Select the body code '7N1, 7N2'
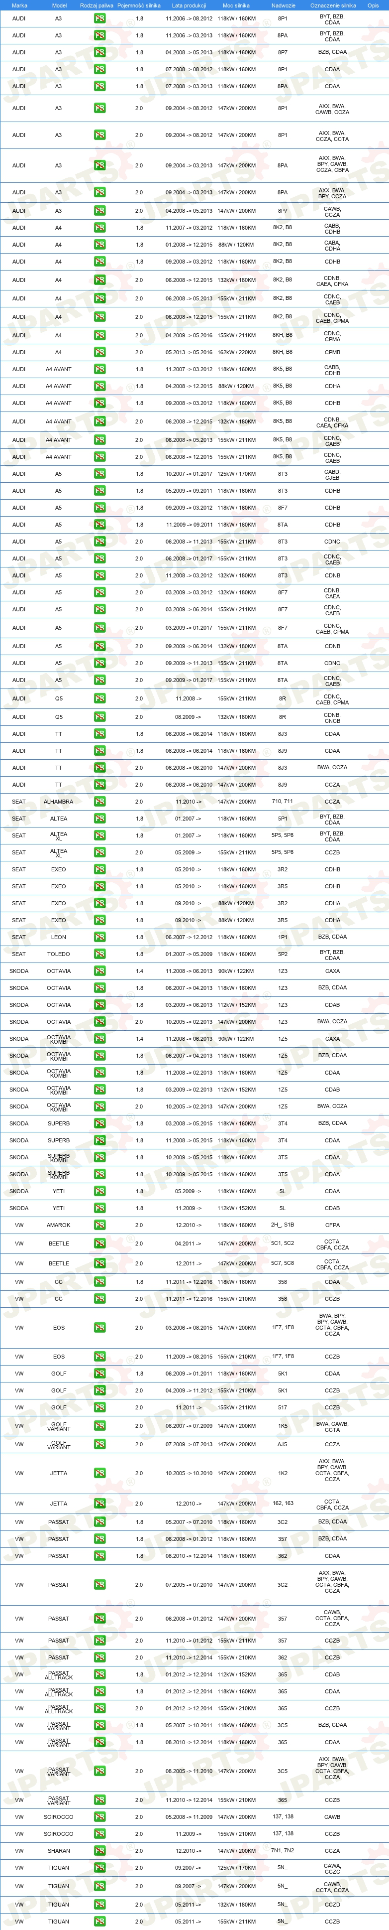 [283, 1851]
